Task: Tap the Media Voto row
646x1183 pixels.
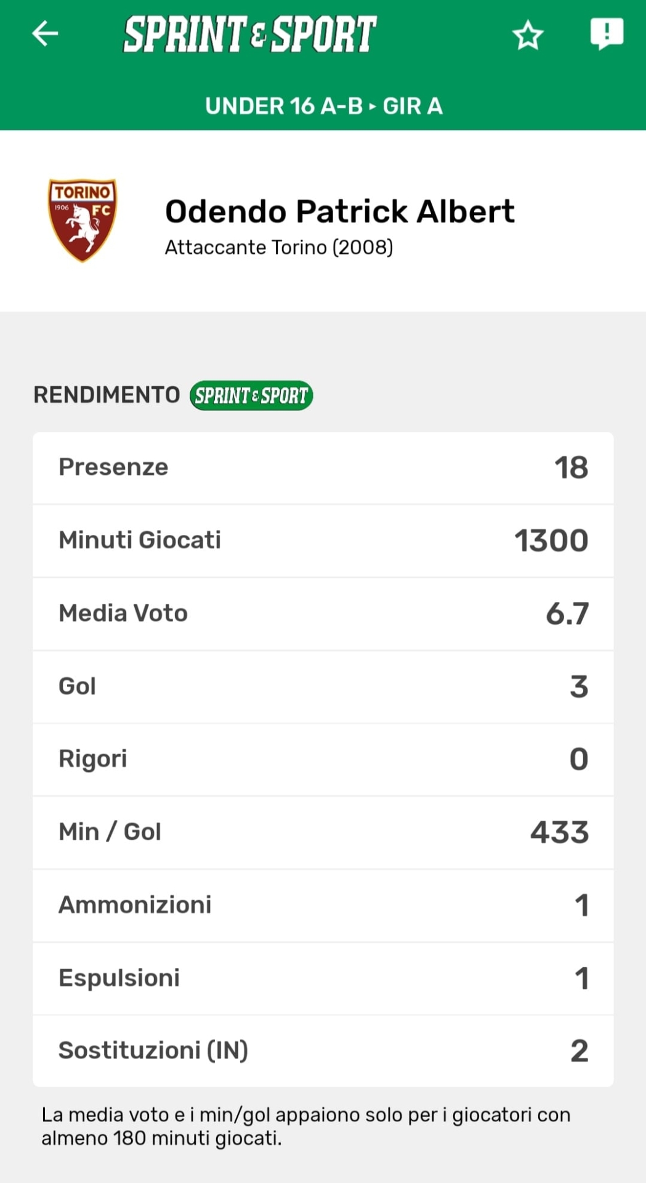Action: [323, 614]
